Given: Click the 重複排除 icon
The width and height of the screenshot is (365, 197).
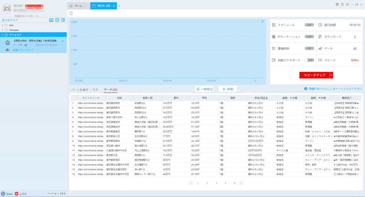Looking at the screenshot, I should point(274,49).
